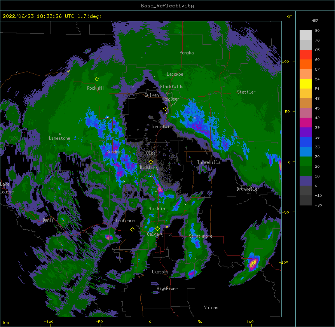Click the Innisfail city label

pyautogui.click(x=161, y=127)
